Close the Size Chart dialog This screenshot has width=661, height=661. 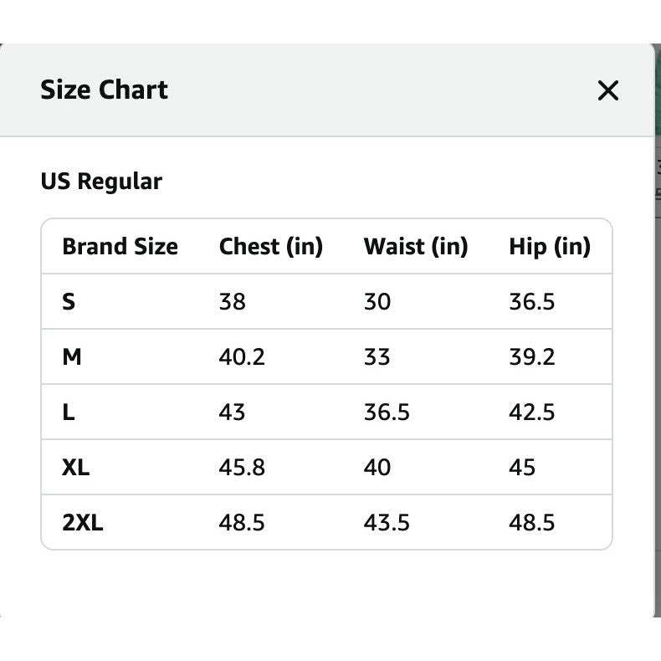(608, 90)
